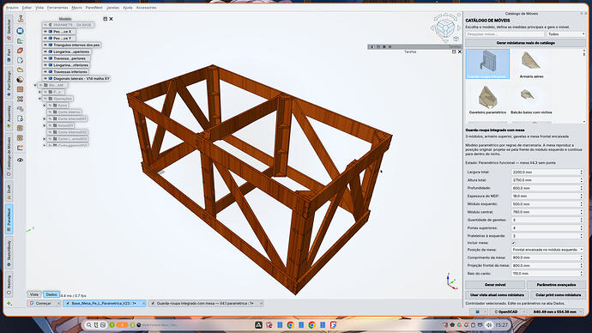Click the navigation cube in 3D view
The height and width of the screenshot is (333, 592).
click(x=445, y=27)
